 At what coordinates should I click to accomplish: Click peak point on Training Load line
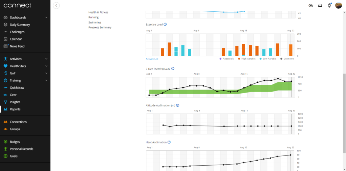pos(278,79)
